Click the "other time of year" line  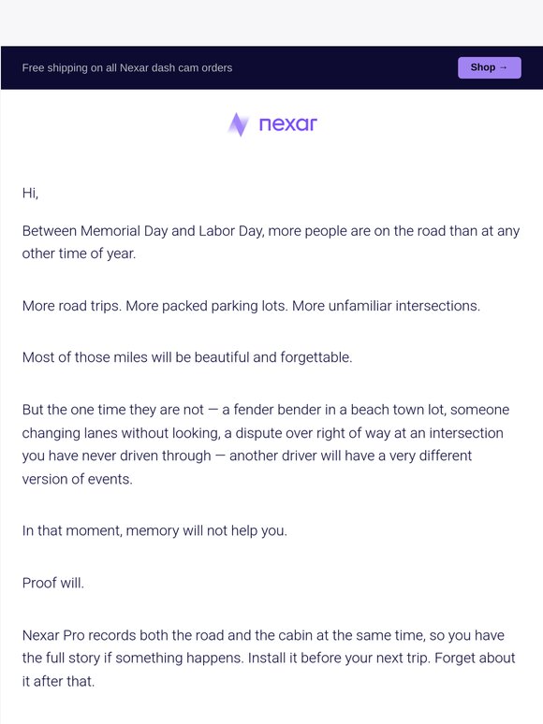[x=79, y=253]
